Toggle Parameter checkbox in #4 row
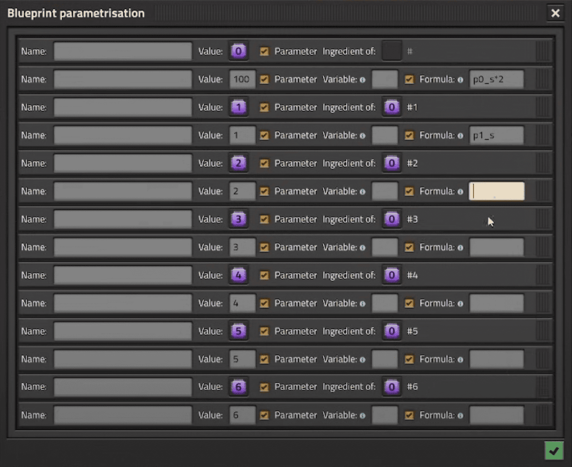572x467 pixels. [x=264, y=275]
